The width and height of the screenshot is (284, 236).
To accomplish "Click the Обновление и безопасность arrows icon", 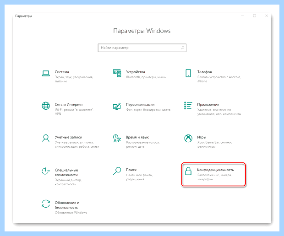I will pyautogui.click(x=46, y=204).
